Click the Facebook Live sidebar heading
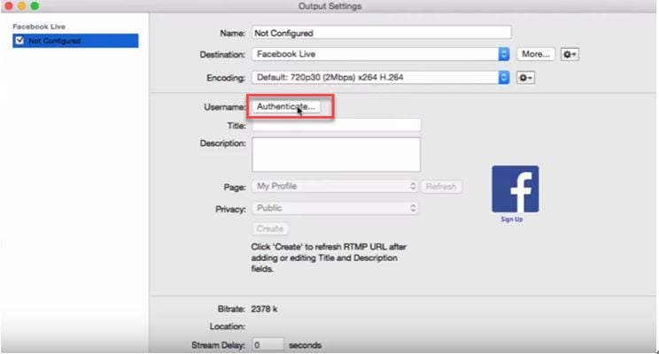 pyautogui.click(x=39, y=27)
